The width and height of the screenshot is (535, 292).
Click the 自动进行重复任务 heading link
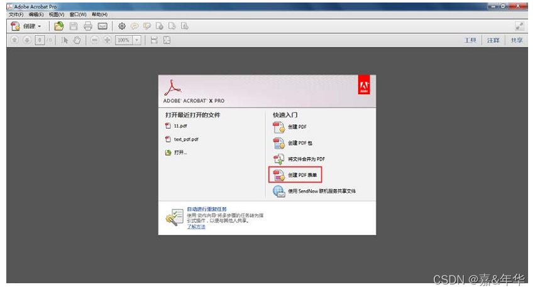(x=206, y=209)
